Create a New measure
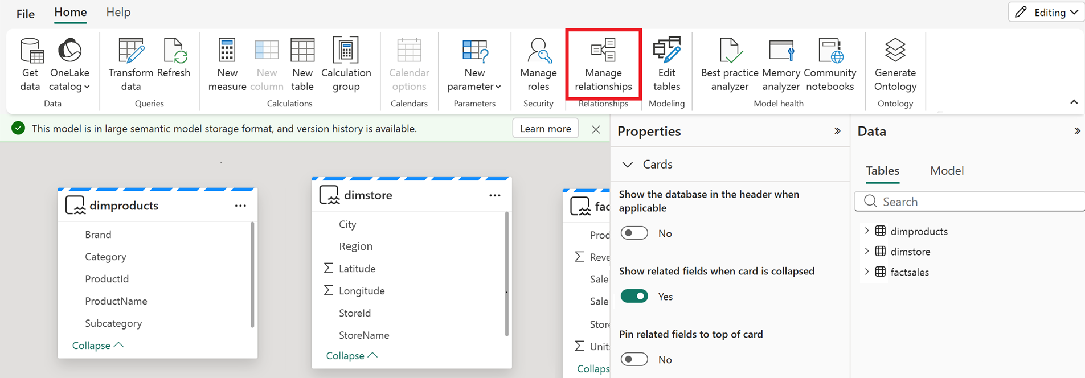The image size is (1085, 378). point(227,64)
